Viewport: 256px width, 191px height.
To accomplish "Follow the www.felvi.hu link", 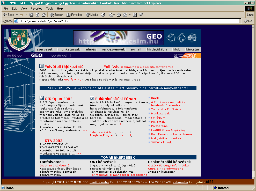I will [72, 79].
